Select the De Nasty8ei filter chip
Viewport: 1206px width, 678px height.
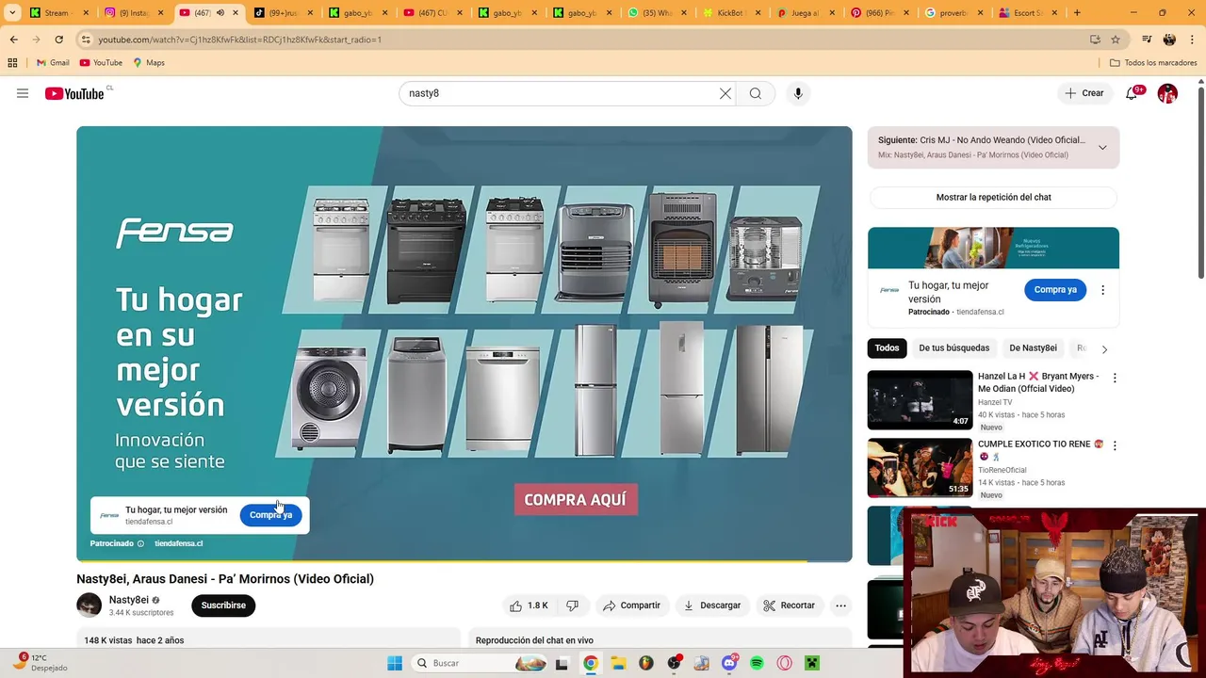(x=1033, y=348)
